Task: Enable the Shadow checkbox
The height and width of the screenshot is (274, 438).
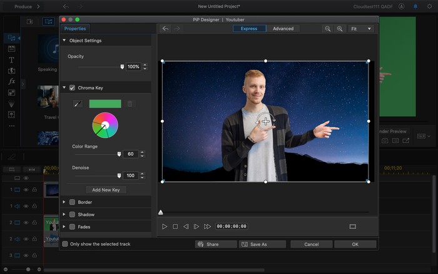Action: [73, 215]
